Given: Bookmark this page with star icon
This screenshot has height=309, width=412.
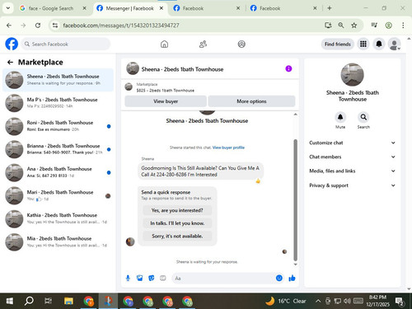Looking at the screenshot, I should (354, 26).
